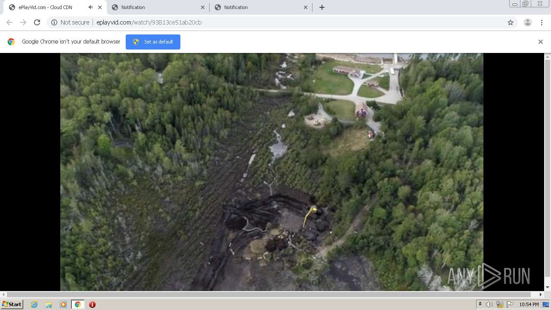Click the vertical scrollbar up arrow
The height and width of the screenshot is (310, 551).
click(548, 56)
